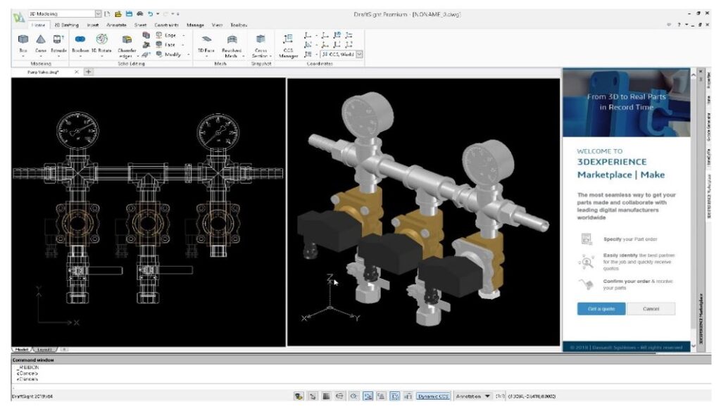Select the Model sheet tab

click(22, 349)
